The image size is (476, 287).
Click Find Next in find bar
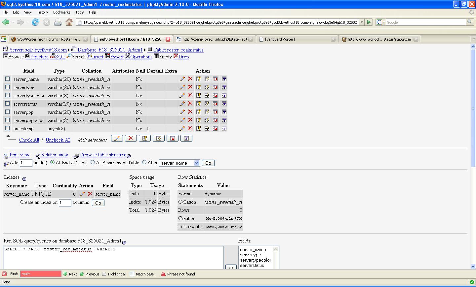coord(70,274)
